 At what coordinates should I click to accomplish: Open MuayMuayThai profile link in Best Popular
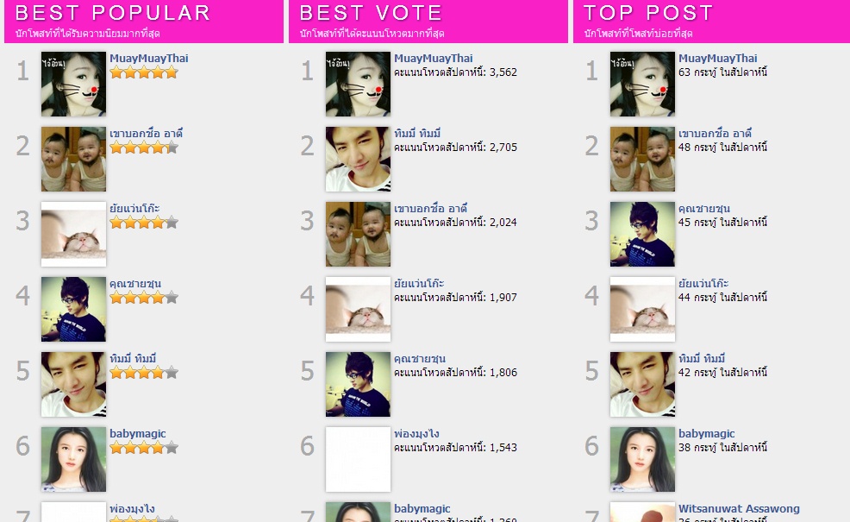point(149,58)
